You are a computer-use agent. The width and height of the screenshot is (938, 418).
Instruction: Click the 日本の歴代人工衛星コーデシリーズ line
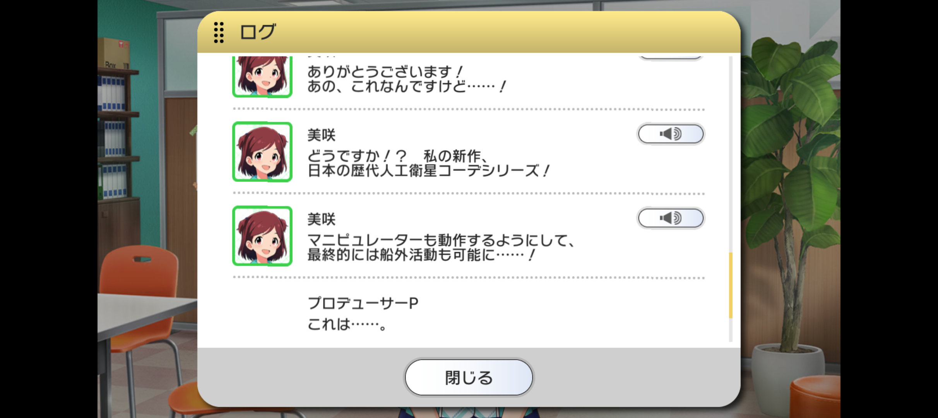[428, 171]
